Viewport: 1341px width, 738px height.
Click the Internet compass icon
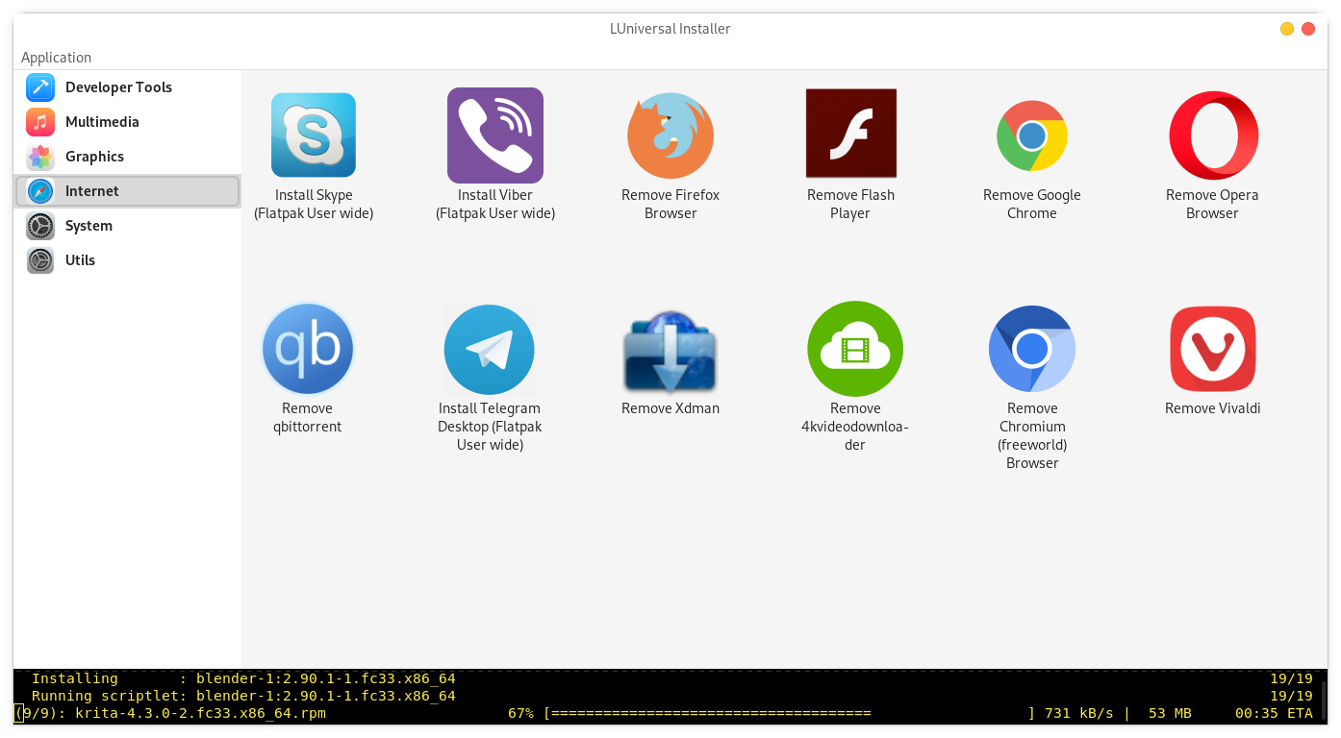click(x=40, y=191)
